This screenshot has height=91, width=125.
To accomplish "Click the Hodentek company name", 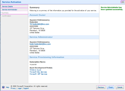I will coord(34,22).
